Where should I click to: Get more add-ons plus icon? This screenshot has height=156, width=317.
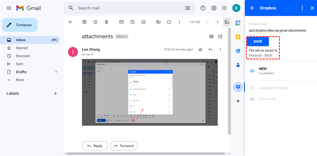238,101
